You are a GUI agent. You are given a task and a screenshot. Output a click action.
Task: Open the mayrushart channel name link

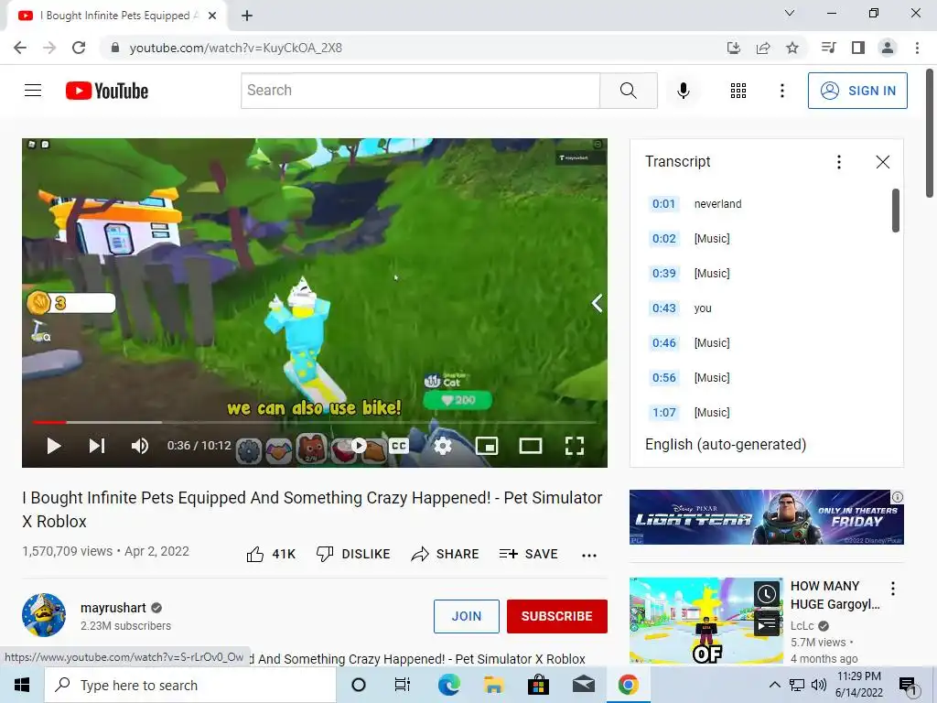point(113,608)
